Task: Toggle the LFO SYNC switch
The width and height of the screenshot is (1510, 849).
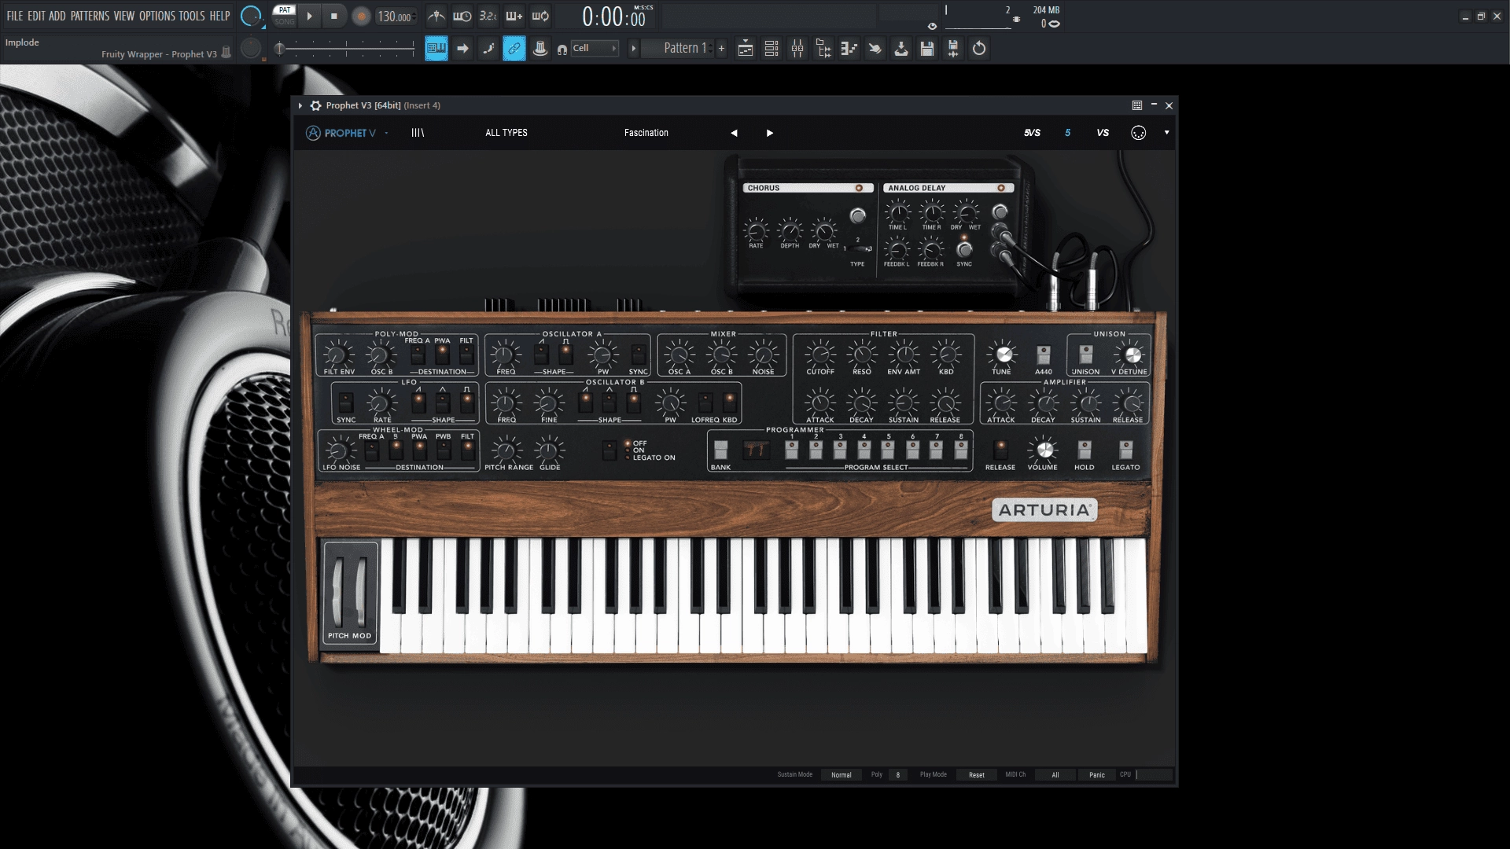Action: pos(346,403)
